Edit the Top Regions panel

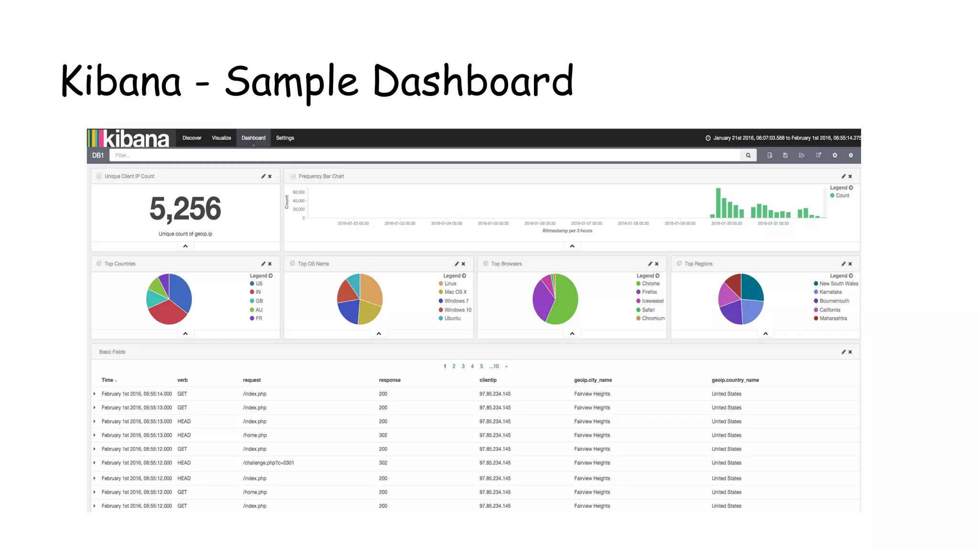pyautogui.click(x=843, y=264)
